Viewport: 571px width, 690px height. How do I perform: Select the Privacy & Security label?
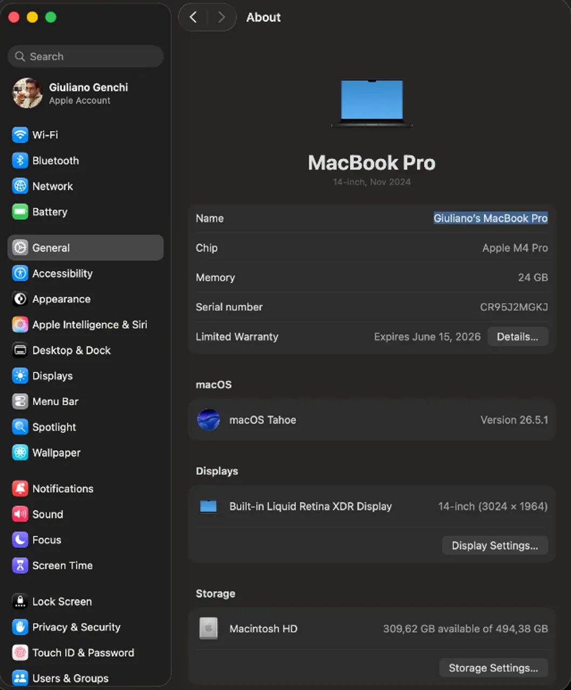76,627
